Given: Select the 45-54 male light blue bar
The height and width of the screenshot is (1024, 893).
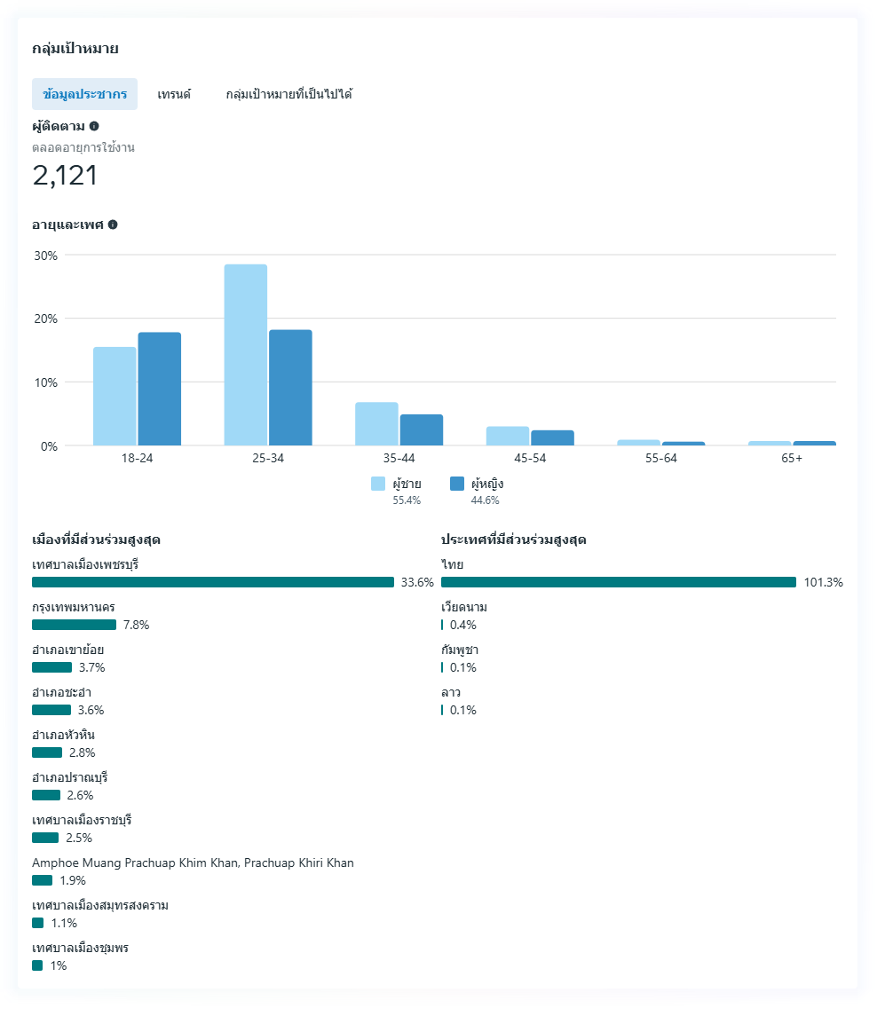Looking at the screenshot, I should [x=508, y=437].
